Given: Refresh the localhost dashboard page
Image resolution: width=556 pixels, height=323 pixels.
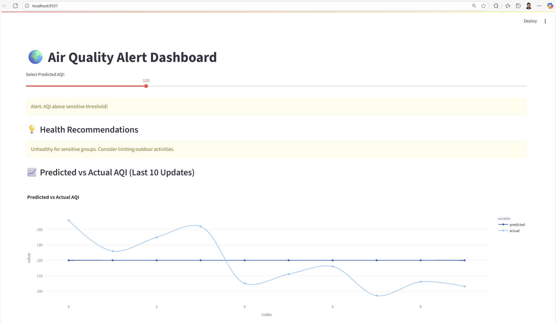Looking at the screenshot, I should 15,6.
